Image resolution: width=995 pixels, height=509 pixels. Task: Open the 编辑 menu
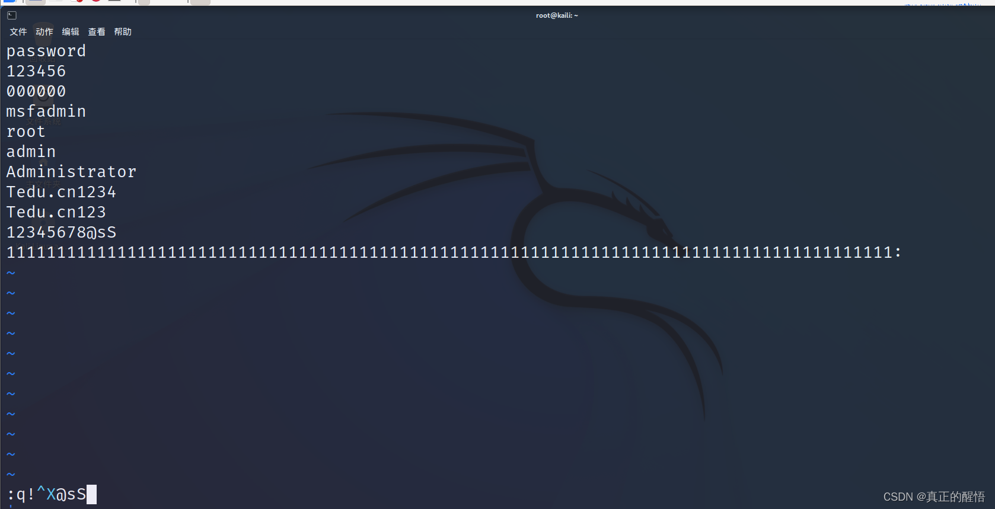click(x=71, y=32)
